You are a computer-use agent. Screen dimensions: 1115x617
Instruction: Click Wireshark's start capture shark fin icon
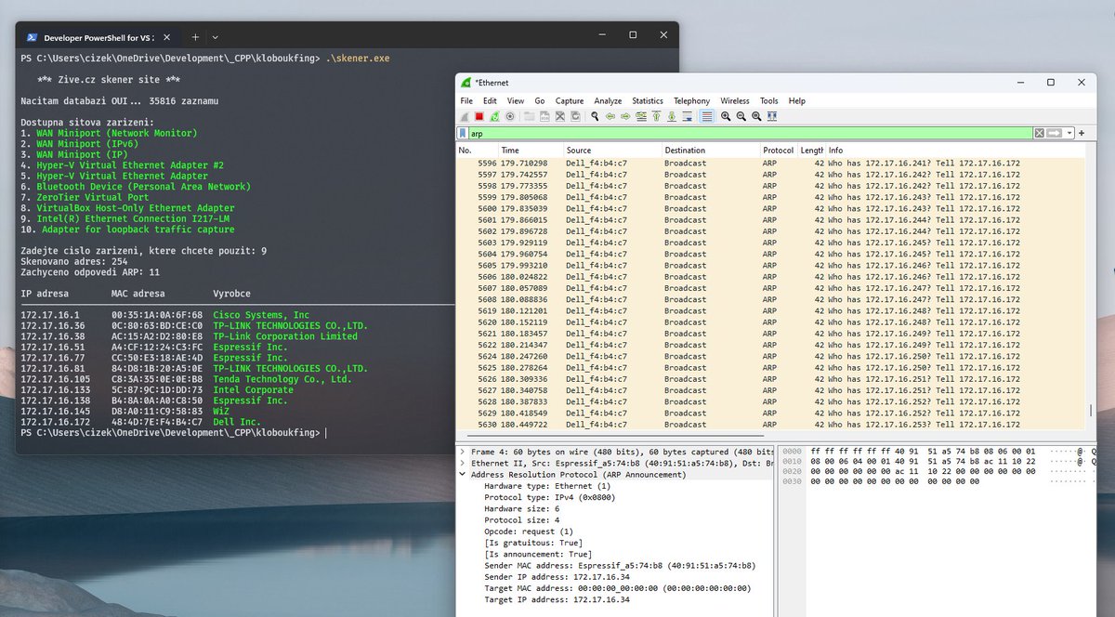coord(466,116)
